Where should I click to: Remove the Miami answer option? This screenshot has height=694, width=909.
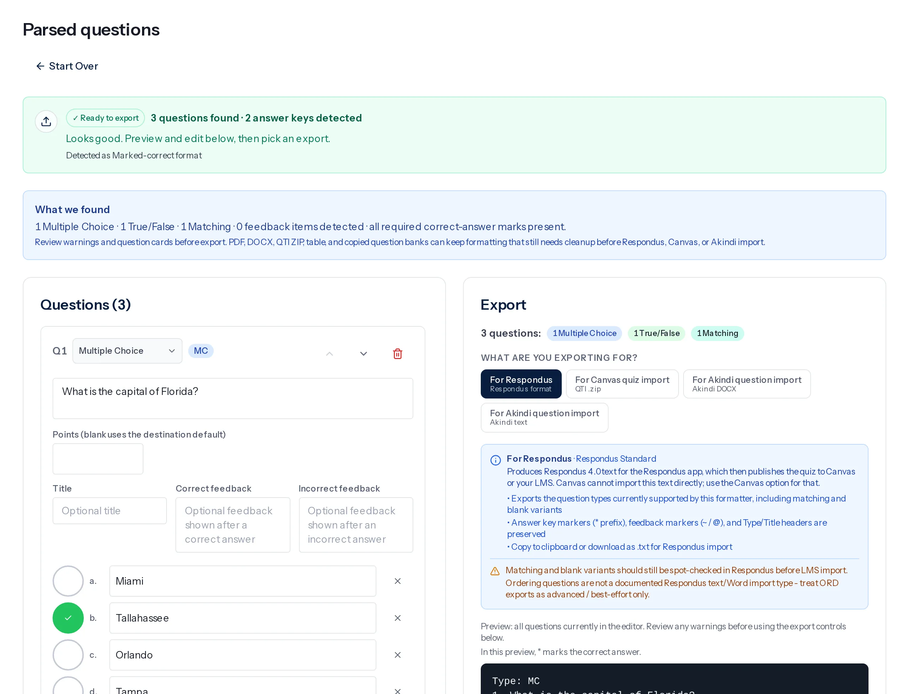click(x=397, y=581)
